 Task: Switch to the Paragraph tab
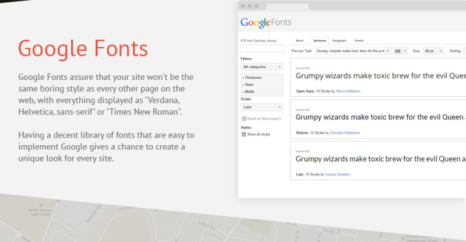click(339, 40)
